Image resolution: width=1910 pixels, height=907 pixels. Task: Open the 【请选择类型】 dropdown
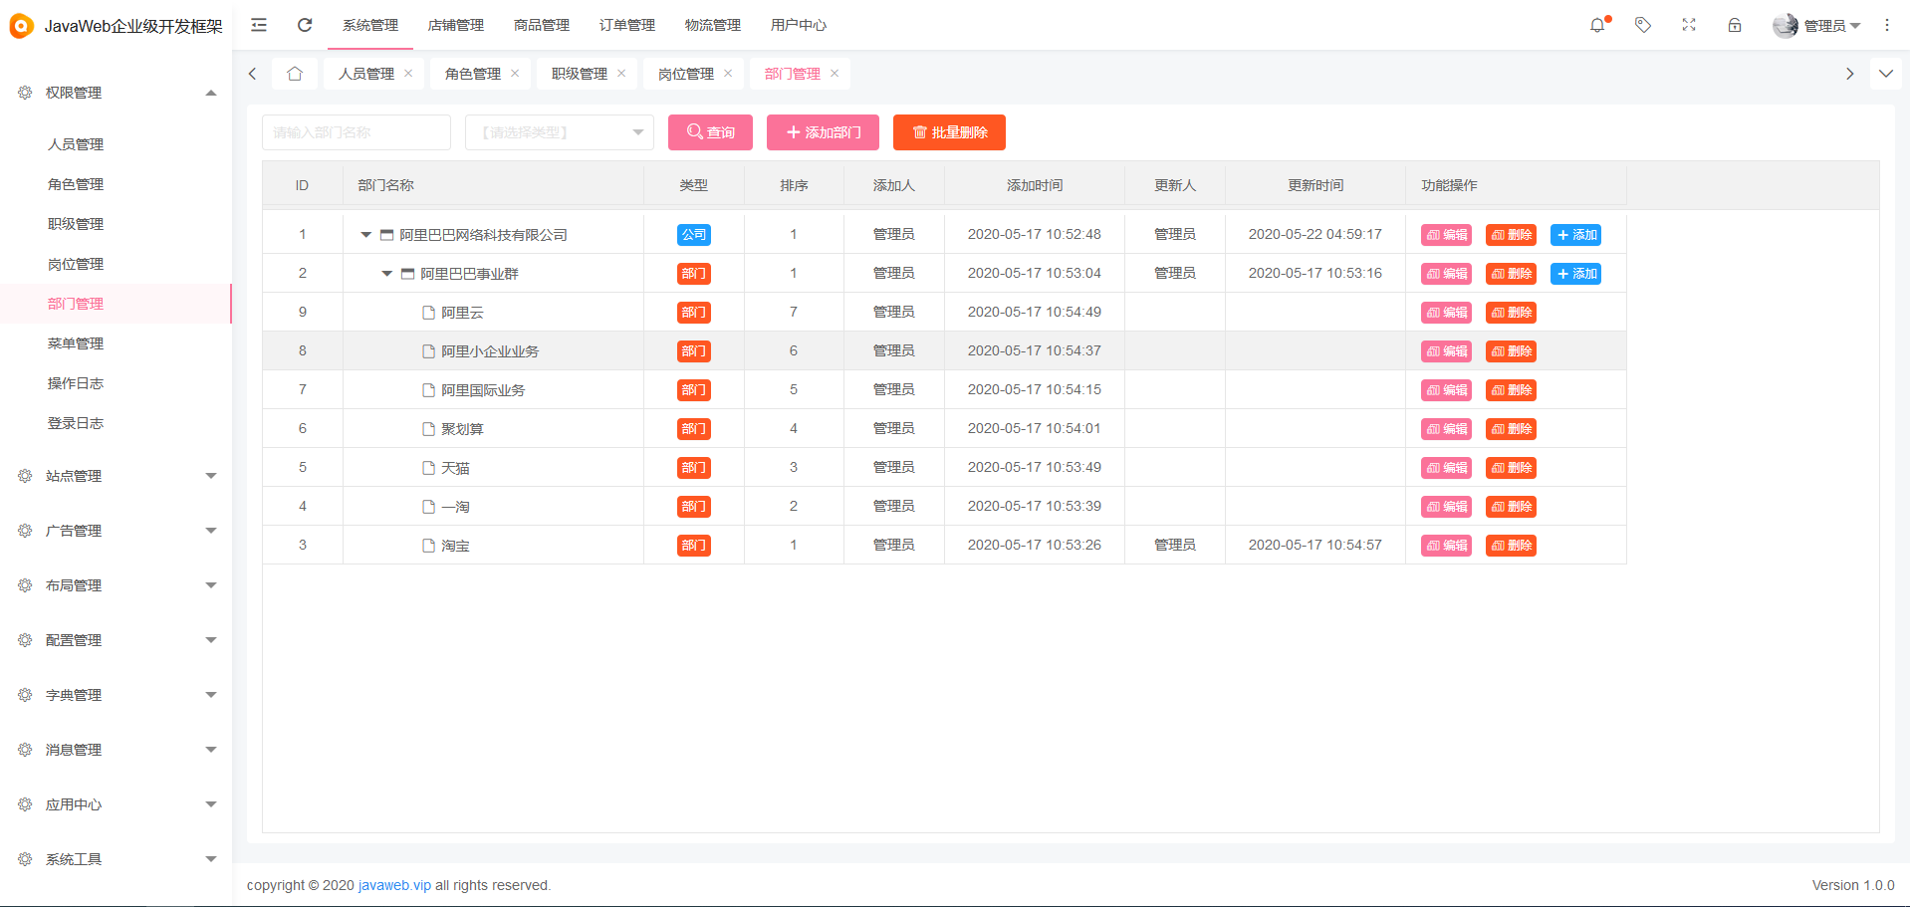pos(559,131)
